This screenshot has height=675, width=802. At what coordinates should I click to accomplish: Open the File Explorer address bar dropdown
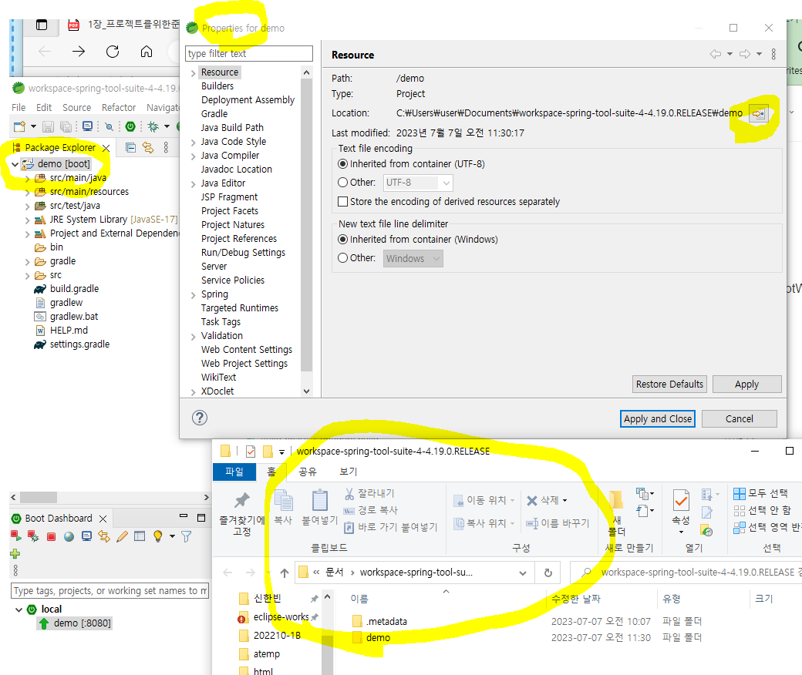pyautogui.click(x=523, y=573)
